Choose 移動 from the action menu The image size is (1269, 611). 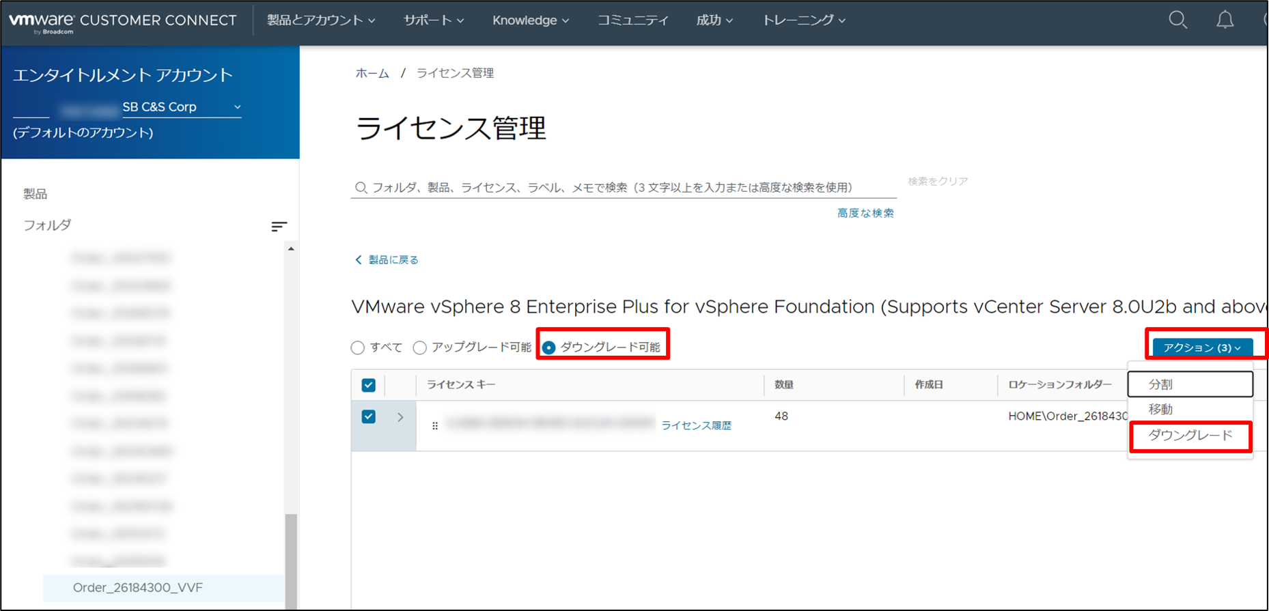1190,410
